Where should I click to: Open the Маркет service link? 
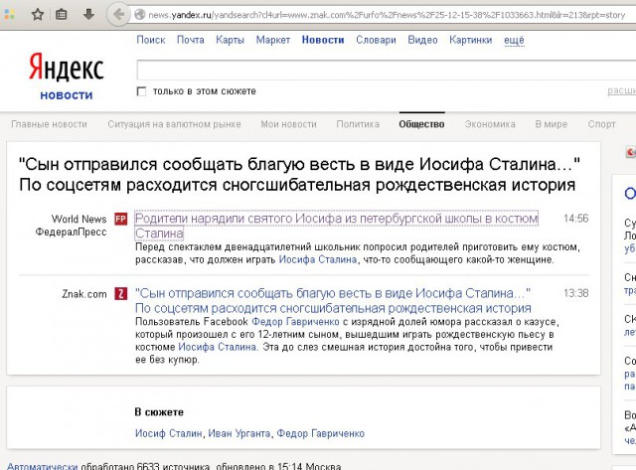pyautogui.click(x=273, y=40)
